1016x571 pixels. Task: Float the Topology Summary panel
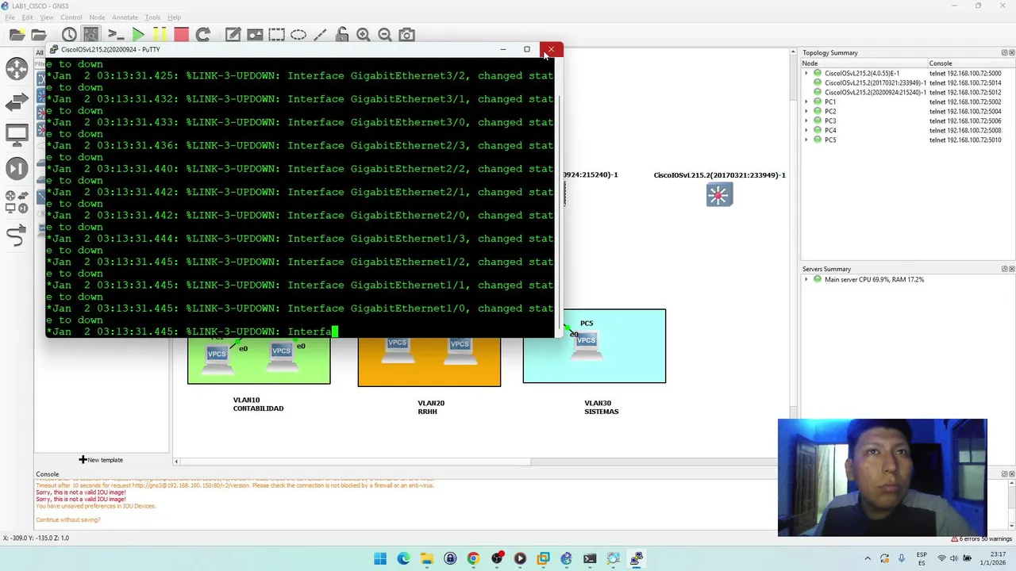(x=1004, y=53)
